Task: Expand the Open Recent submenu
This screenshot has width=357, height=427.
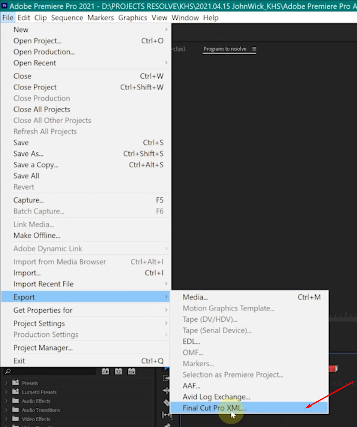Action: 86,63
